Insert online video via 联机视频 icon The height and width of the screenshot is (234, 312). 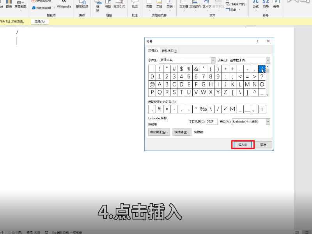[x=82, y=5]
